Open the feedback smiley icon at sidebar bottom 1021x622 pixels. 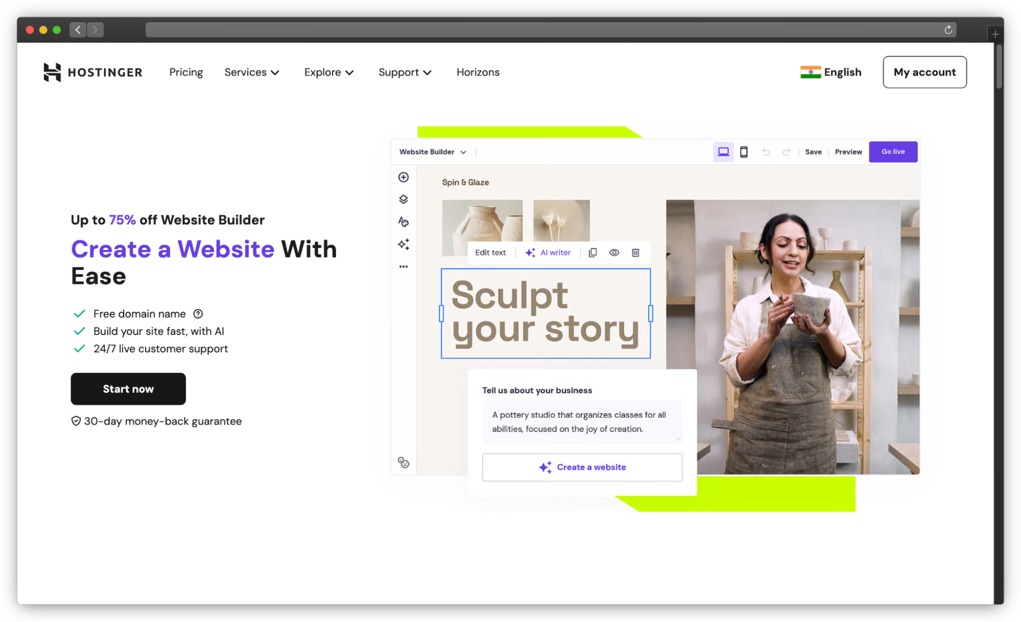[403, 462]
